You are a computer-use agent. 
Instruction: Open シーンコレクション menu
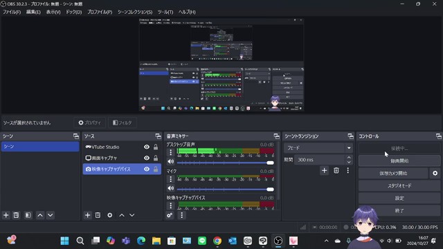pyautogui.click(x=135, y=12)
